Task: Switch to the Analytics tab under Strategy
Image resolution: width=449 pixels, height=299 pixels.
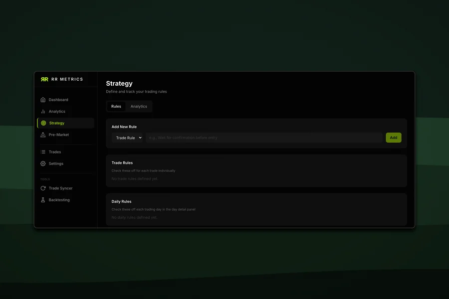Action: (139, 107)
